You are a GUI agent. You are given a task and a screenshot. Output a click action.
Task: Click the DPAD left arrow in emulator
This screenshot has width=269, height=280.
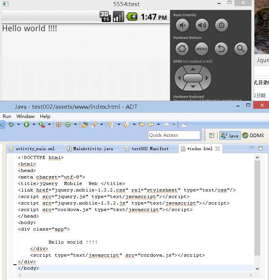[179, 78]
